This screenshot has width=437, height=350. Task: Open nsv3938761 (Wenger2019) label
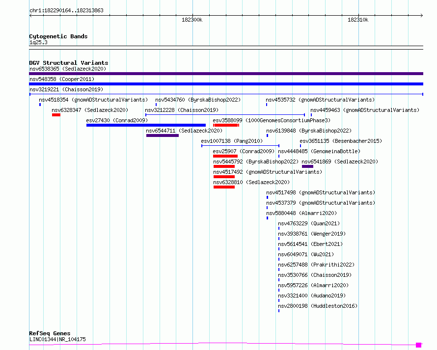(312, 234)
